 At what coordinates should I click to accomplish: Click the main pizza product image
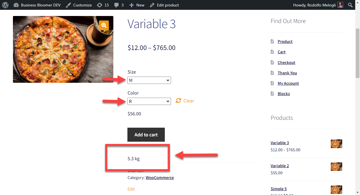63,49
